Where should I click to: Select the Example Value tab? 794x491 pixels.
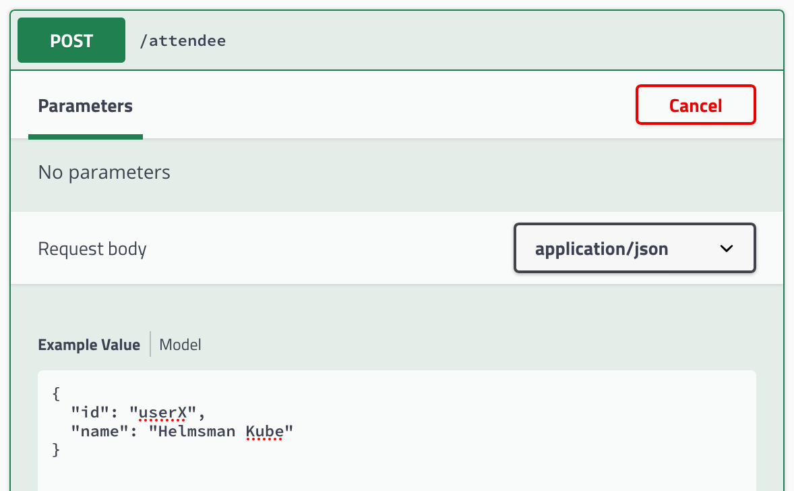[89, 345]
